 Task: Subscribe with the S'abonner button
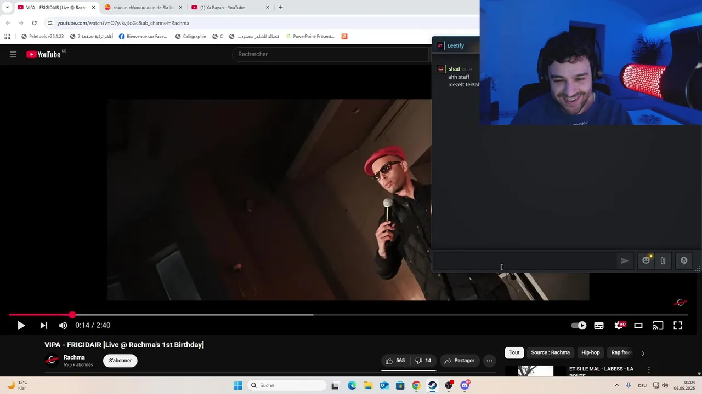[120, 361]
